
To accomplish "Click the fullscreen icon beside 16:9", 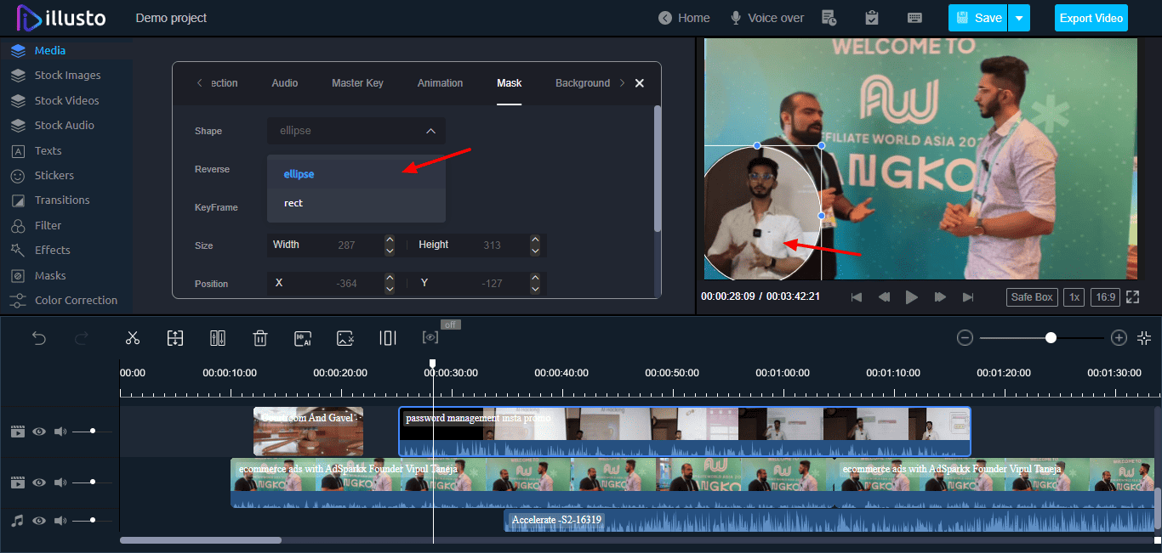I will 1132,297.
